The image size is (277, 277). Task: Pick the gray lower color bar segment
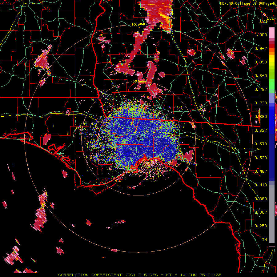pos(272,214)
